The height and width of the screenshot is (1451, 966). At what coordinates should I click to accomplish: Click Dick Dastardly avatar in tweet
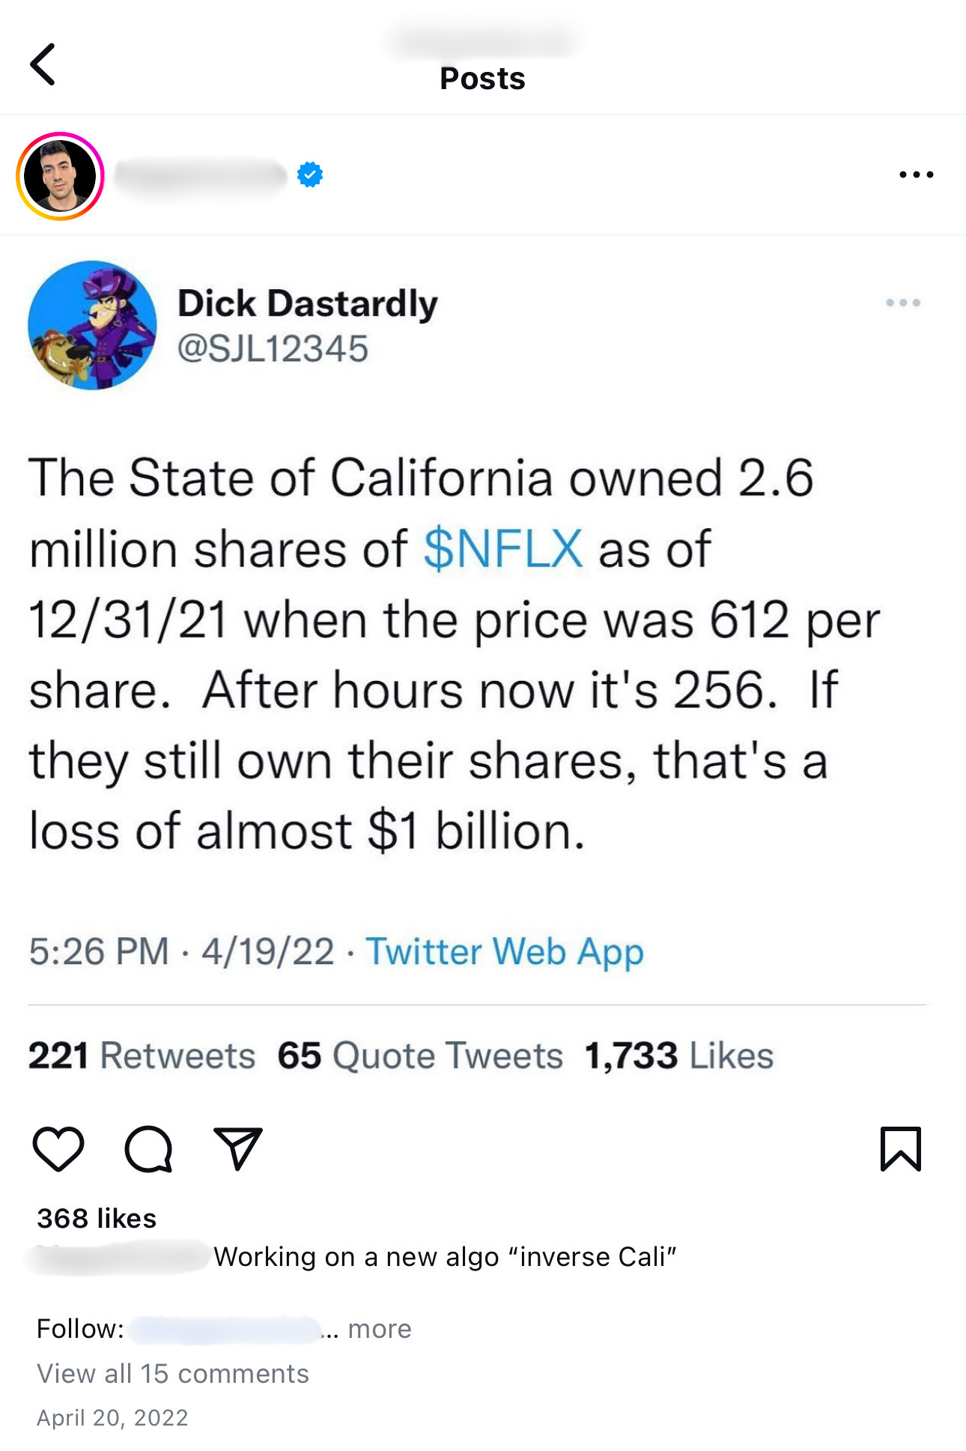(93, 325)
